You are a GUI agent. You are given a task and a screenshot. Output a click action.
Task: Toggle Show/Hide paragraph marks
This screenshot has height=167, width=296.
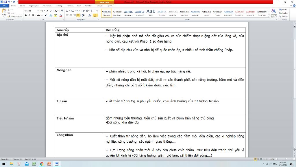tap(97, 11)
